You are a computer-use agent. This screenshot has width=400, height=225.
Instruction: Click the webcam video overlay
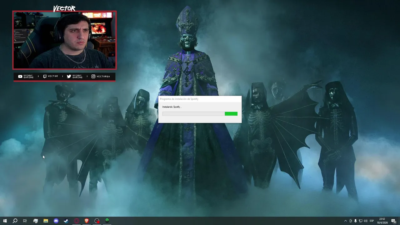click(64, 40)
